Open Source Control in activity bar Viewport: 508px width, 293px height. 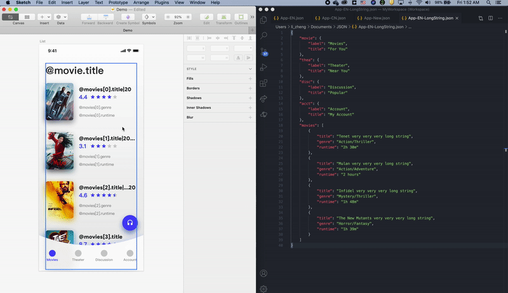(264, 51)
